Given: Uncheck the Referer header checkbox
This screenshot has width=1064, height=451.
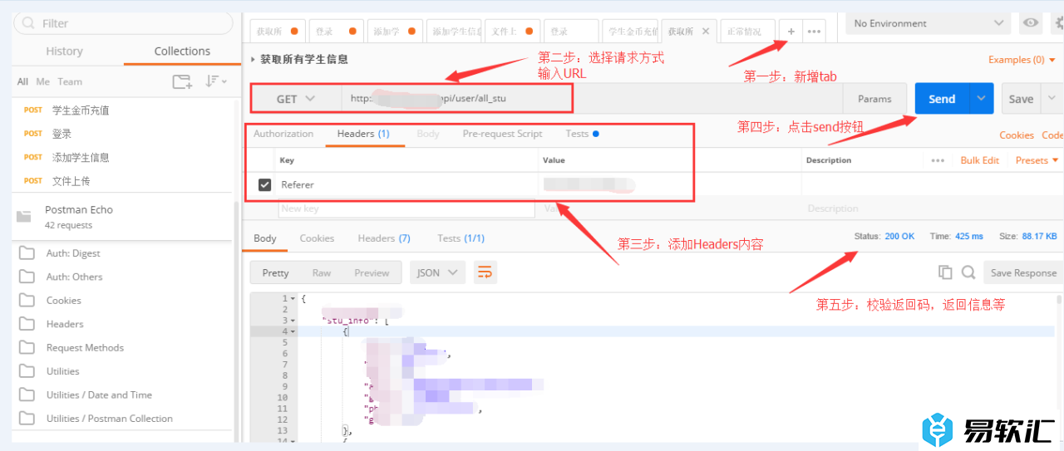Looking at the screenshot, I should pos(265,184).
